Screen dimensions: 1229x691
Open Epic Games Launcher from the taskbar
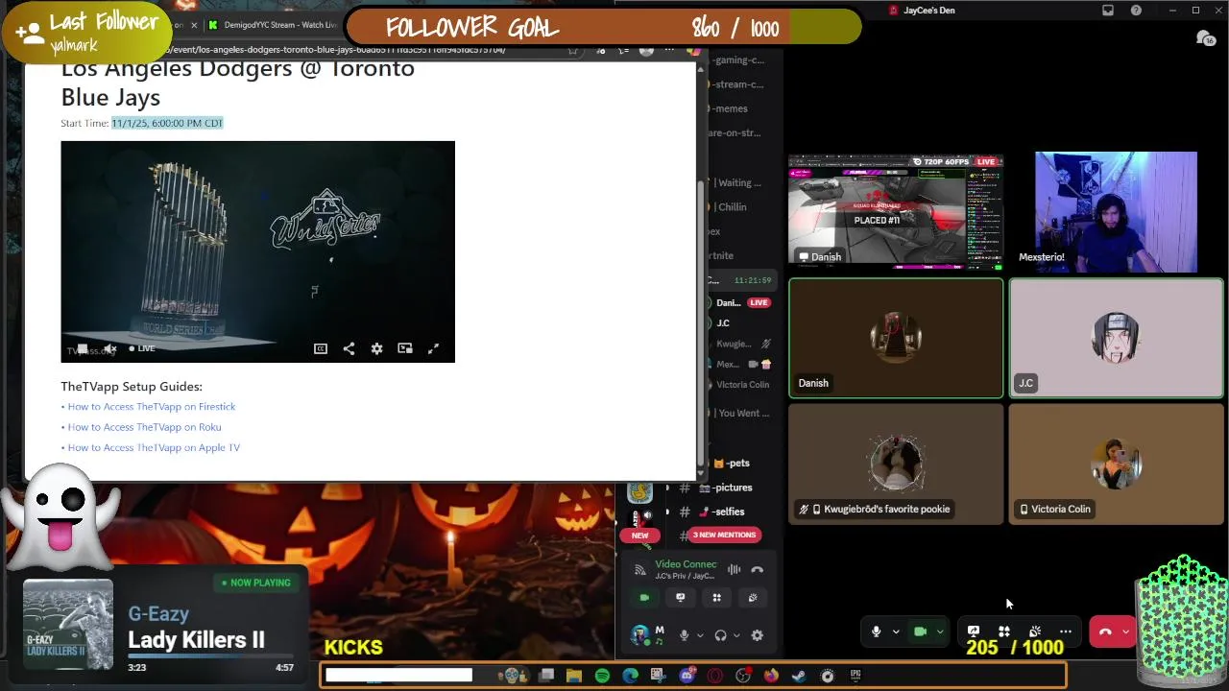tap(855, 676)
